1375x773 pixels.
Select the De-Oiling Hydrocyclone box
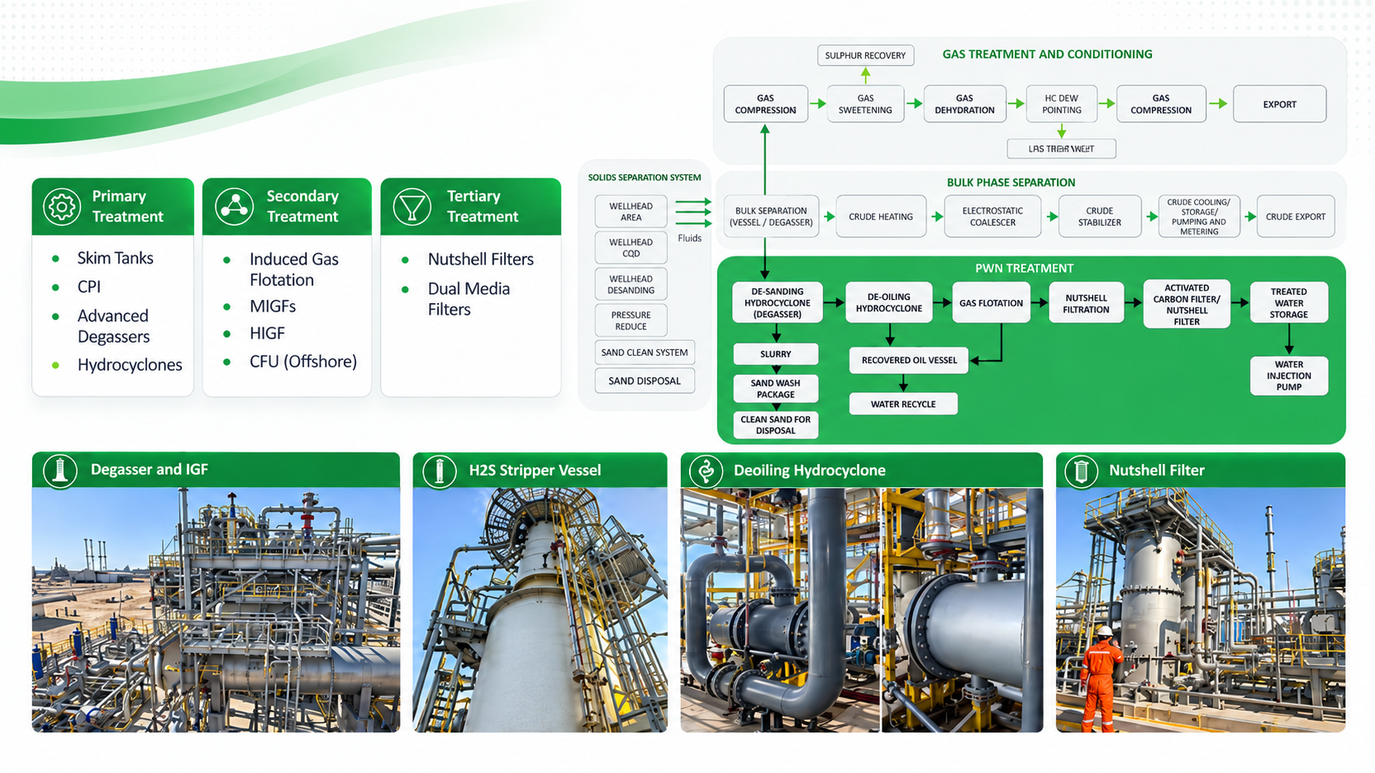coord(889,303)
